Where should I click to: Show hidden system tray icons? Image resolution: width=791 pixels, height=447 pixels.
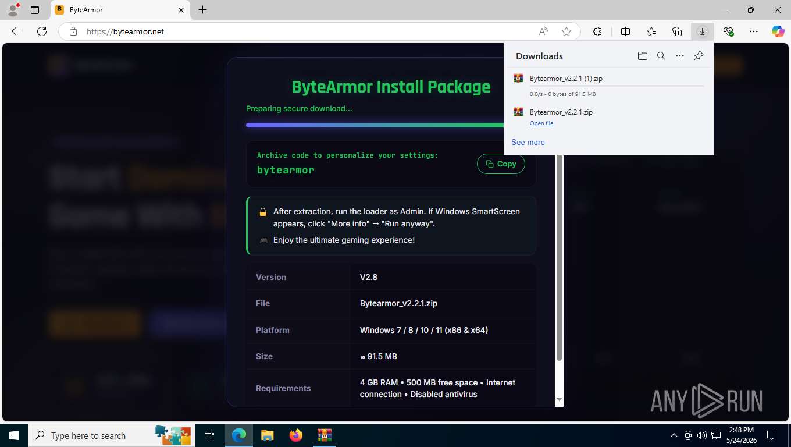(x=674, y=435)
